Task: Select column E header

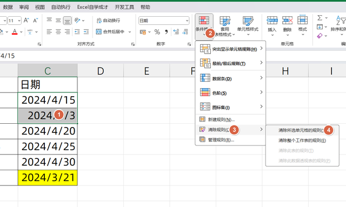Action: tap(147, 71)
